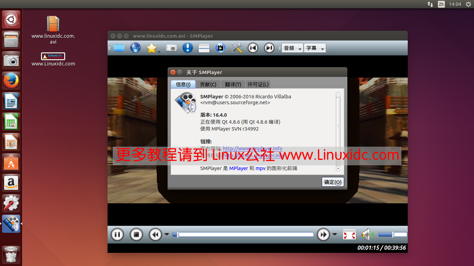Open the http://www.smplayer.info link
474x266 pixels.
pyautogui.click(x=253, y=149)
